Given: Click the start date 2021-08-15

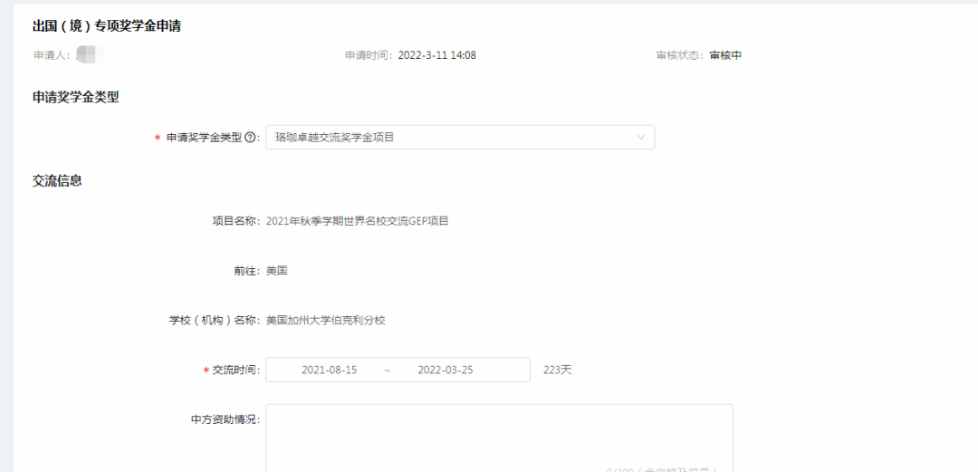Looking at the screenshot, I should point(329,371).
